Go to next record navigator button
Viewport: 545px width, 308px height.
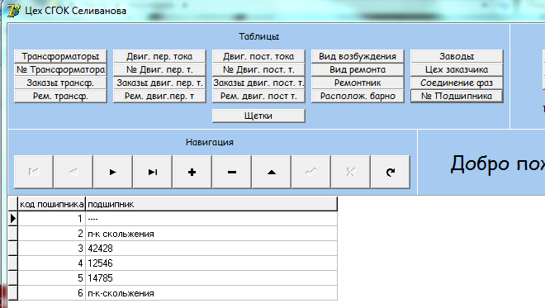[112, 172]
